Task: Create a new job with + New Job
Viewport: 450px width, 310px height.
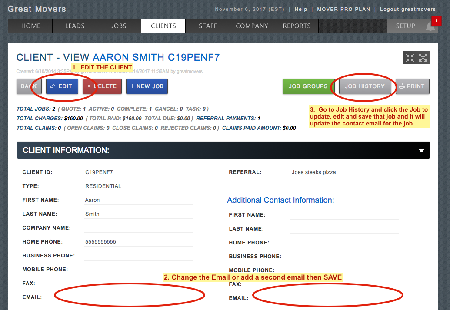Action: pos(147,86)
